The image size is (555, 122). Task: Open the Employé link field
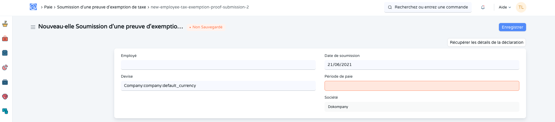pos(218,65)
